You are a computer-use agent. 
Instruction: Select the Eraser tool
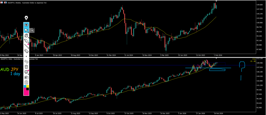coord(26,51)
